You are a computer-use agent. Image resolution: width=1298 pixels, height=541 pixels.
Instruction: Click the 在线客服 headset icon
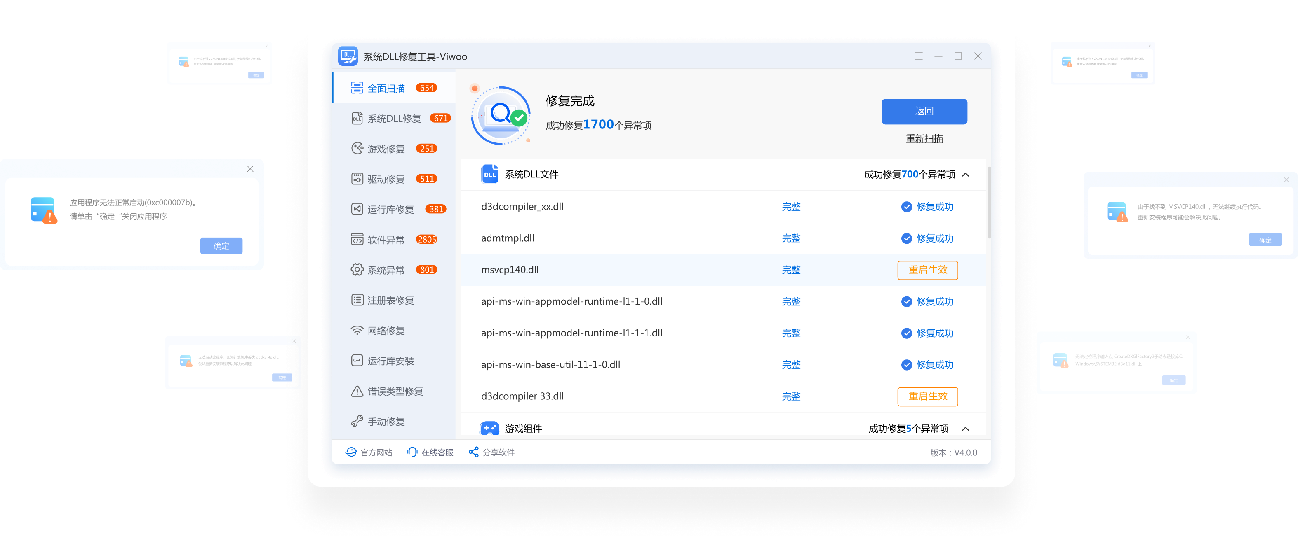click(412, 452)
